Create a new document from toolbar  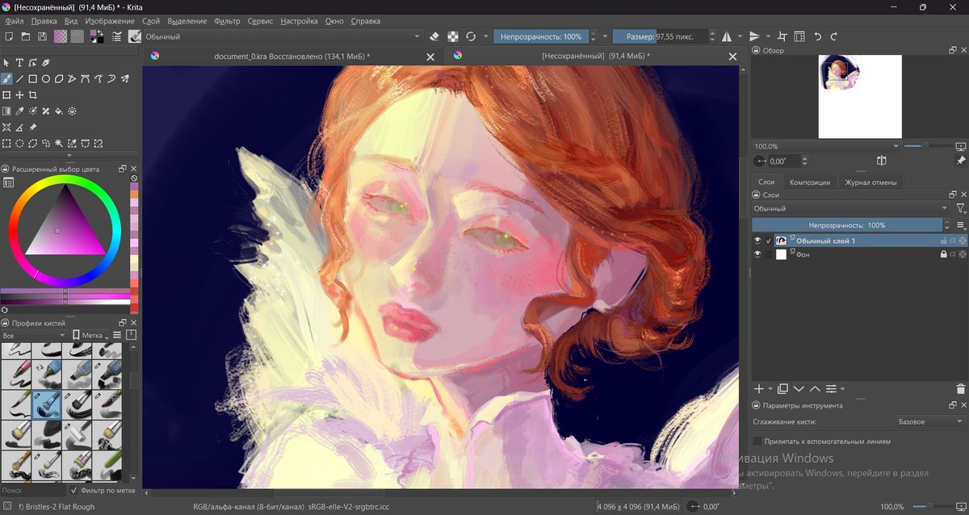(9, 36)
